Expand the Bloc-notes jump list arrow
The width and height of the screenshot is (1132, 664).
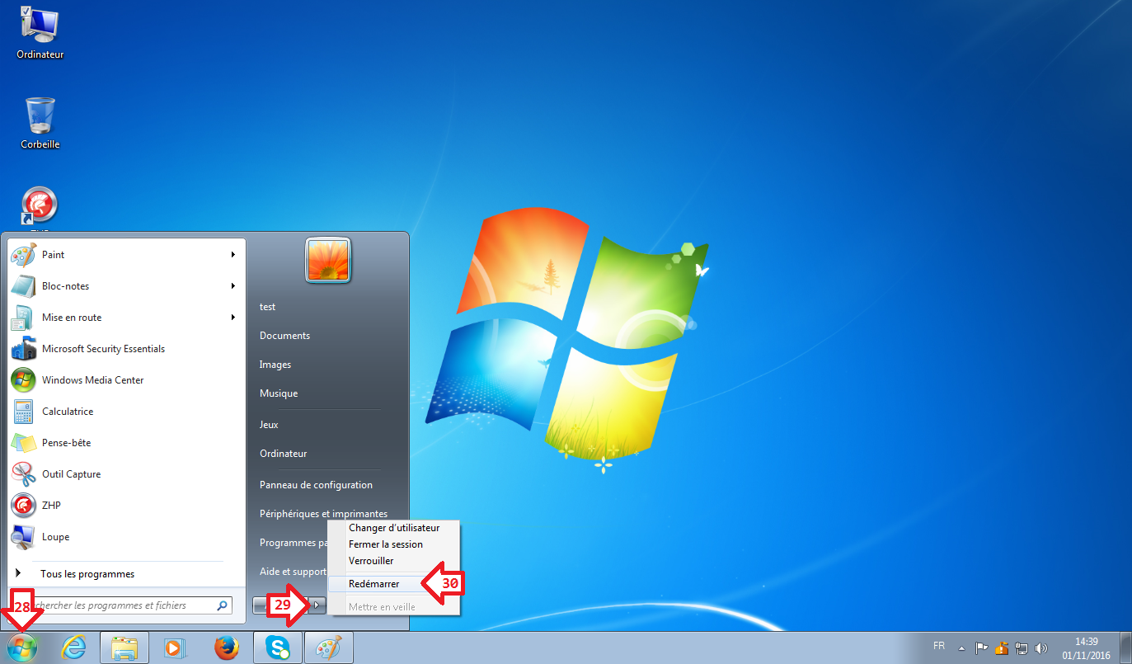click(233, 286)
